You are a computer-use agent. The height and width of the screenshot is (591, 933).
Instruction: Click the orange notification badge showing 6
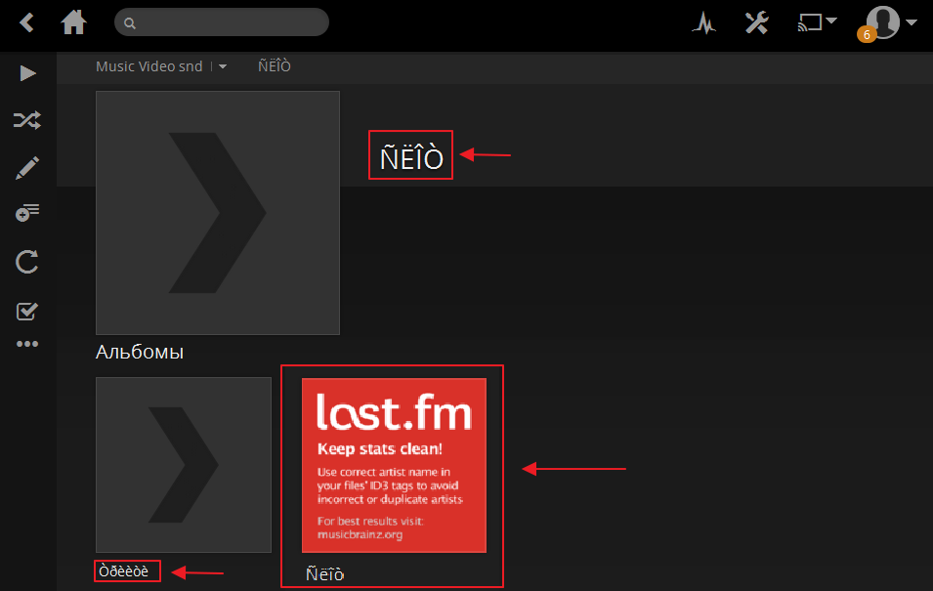click(x=867, y=34)
